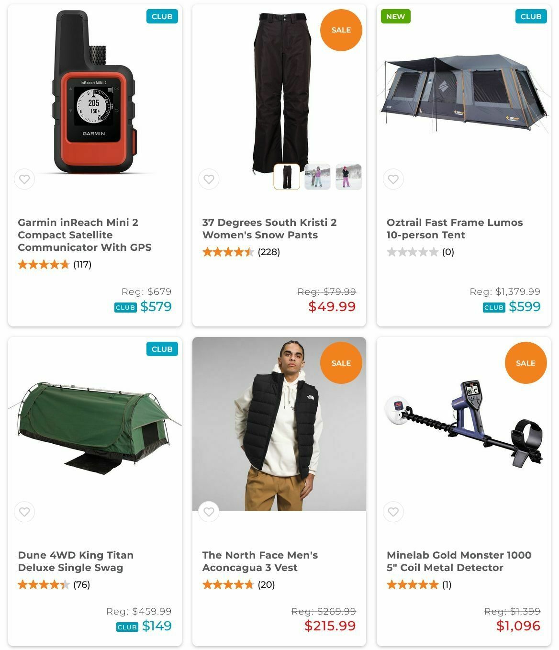Favorite the Kristi 2 Snow Pants with heart
559x650 pixels.
click(x=209, y=179)
